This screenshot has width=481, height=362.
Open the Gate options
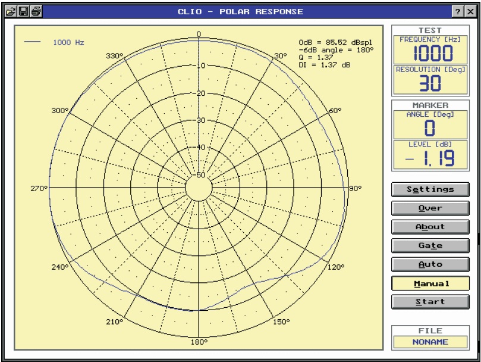(430, 245)
